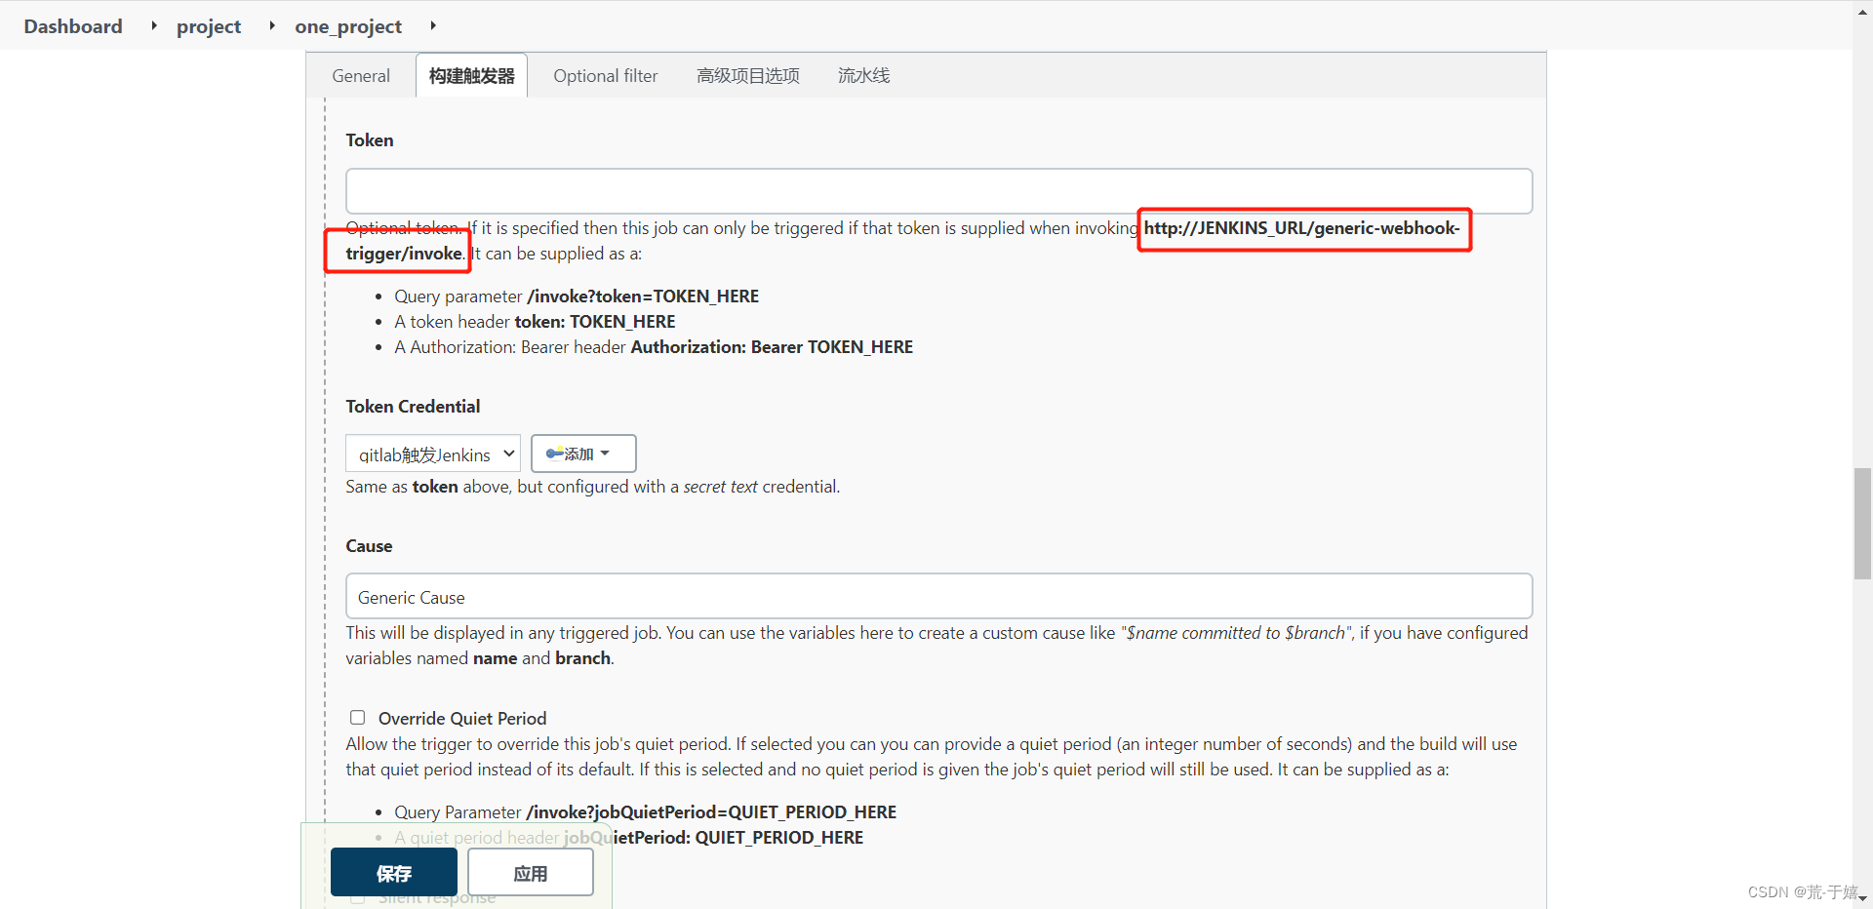Click '$name committed to $branch' example text
Screen dimensions: 1873x909
coord(1236,633)
